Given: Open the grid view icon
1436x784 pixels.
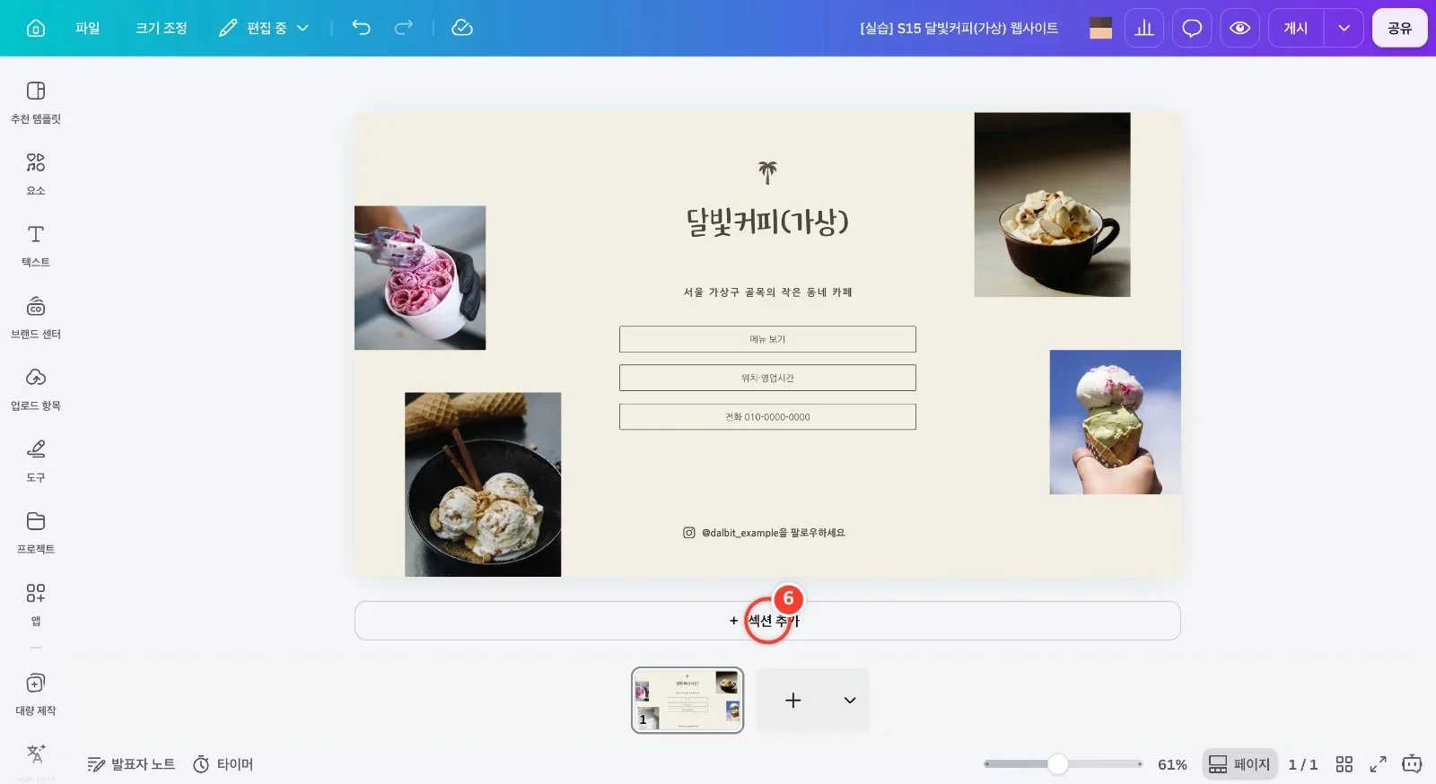Looking at the screenshot, I should [1344, 764].
